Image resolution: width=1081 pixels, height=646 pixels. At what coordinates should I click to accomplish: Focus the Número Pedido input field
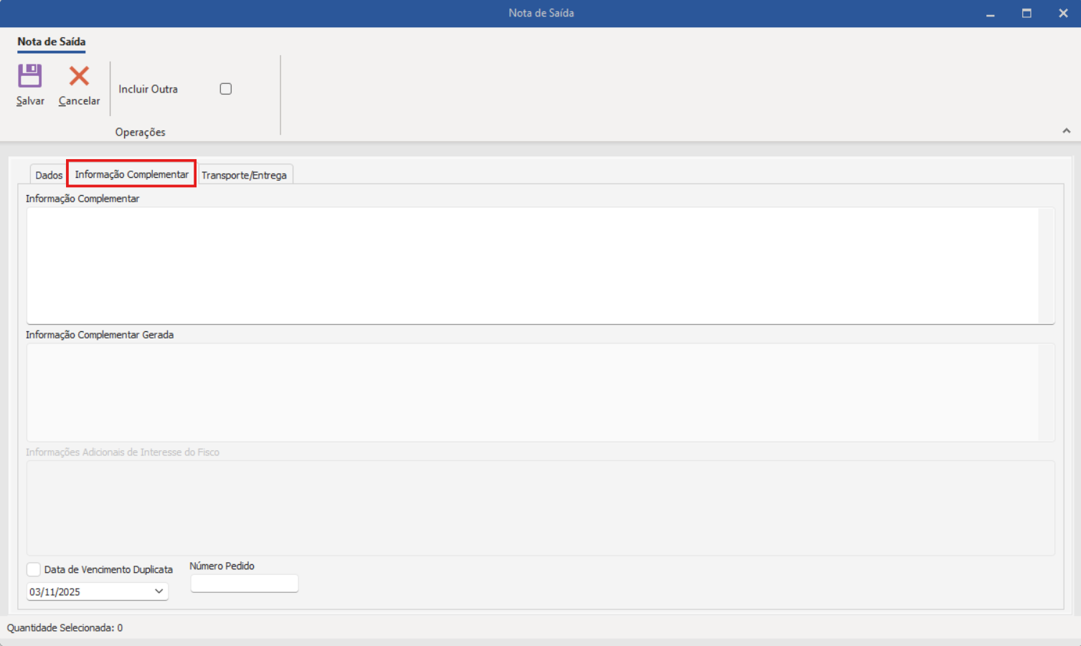pyautogui.click(x=244, y=584)
